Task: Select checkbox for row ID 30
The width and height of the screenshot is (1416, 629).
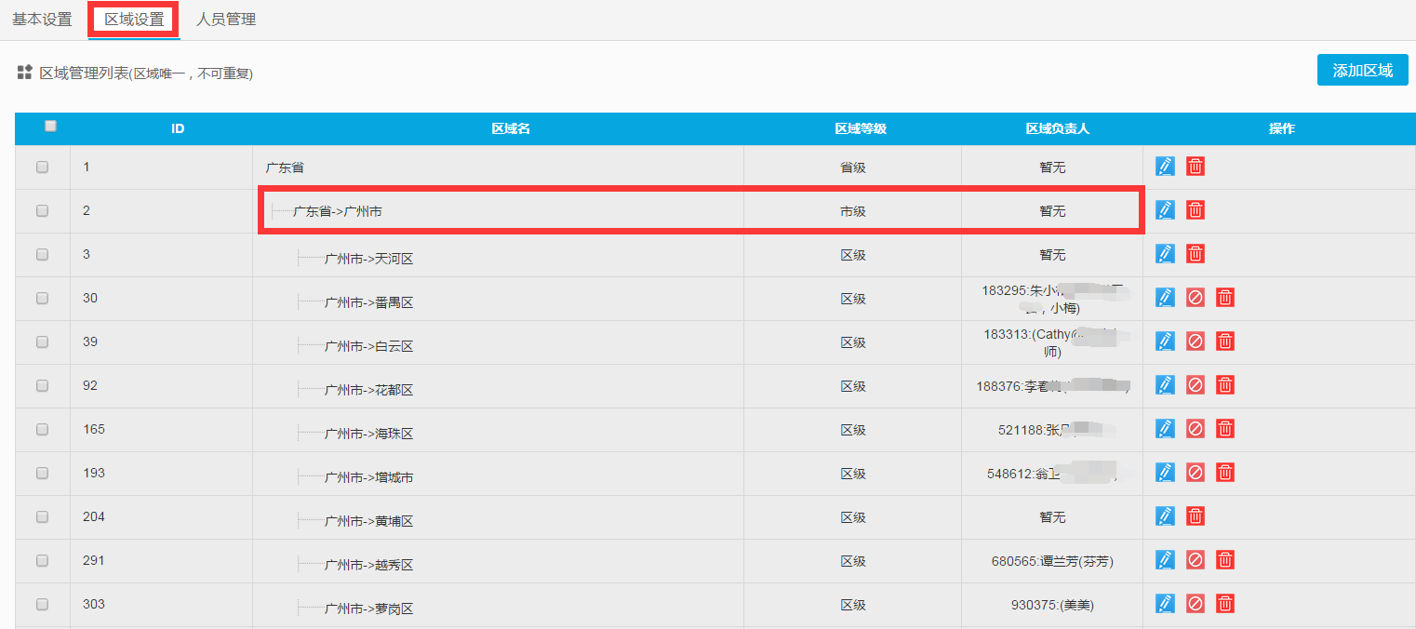Action: tap(42, 298)
